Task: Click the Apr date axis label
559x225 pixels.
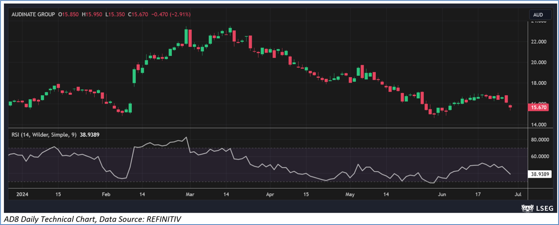Action: [270, 194]
